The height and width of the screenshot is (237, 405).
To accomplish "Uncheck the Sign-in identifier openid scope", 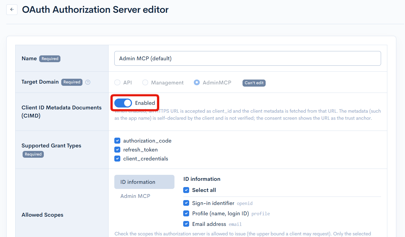I will [186, 203].
